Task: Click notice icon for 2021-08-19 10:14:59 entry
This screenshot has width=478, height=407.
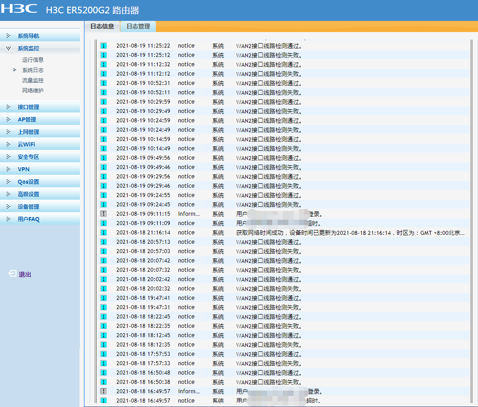Action: (x=104, y=139)
